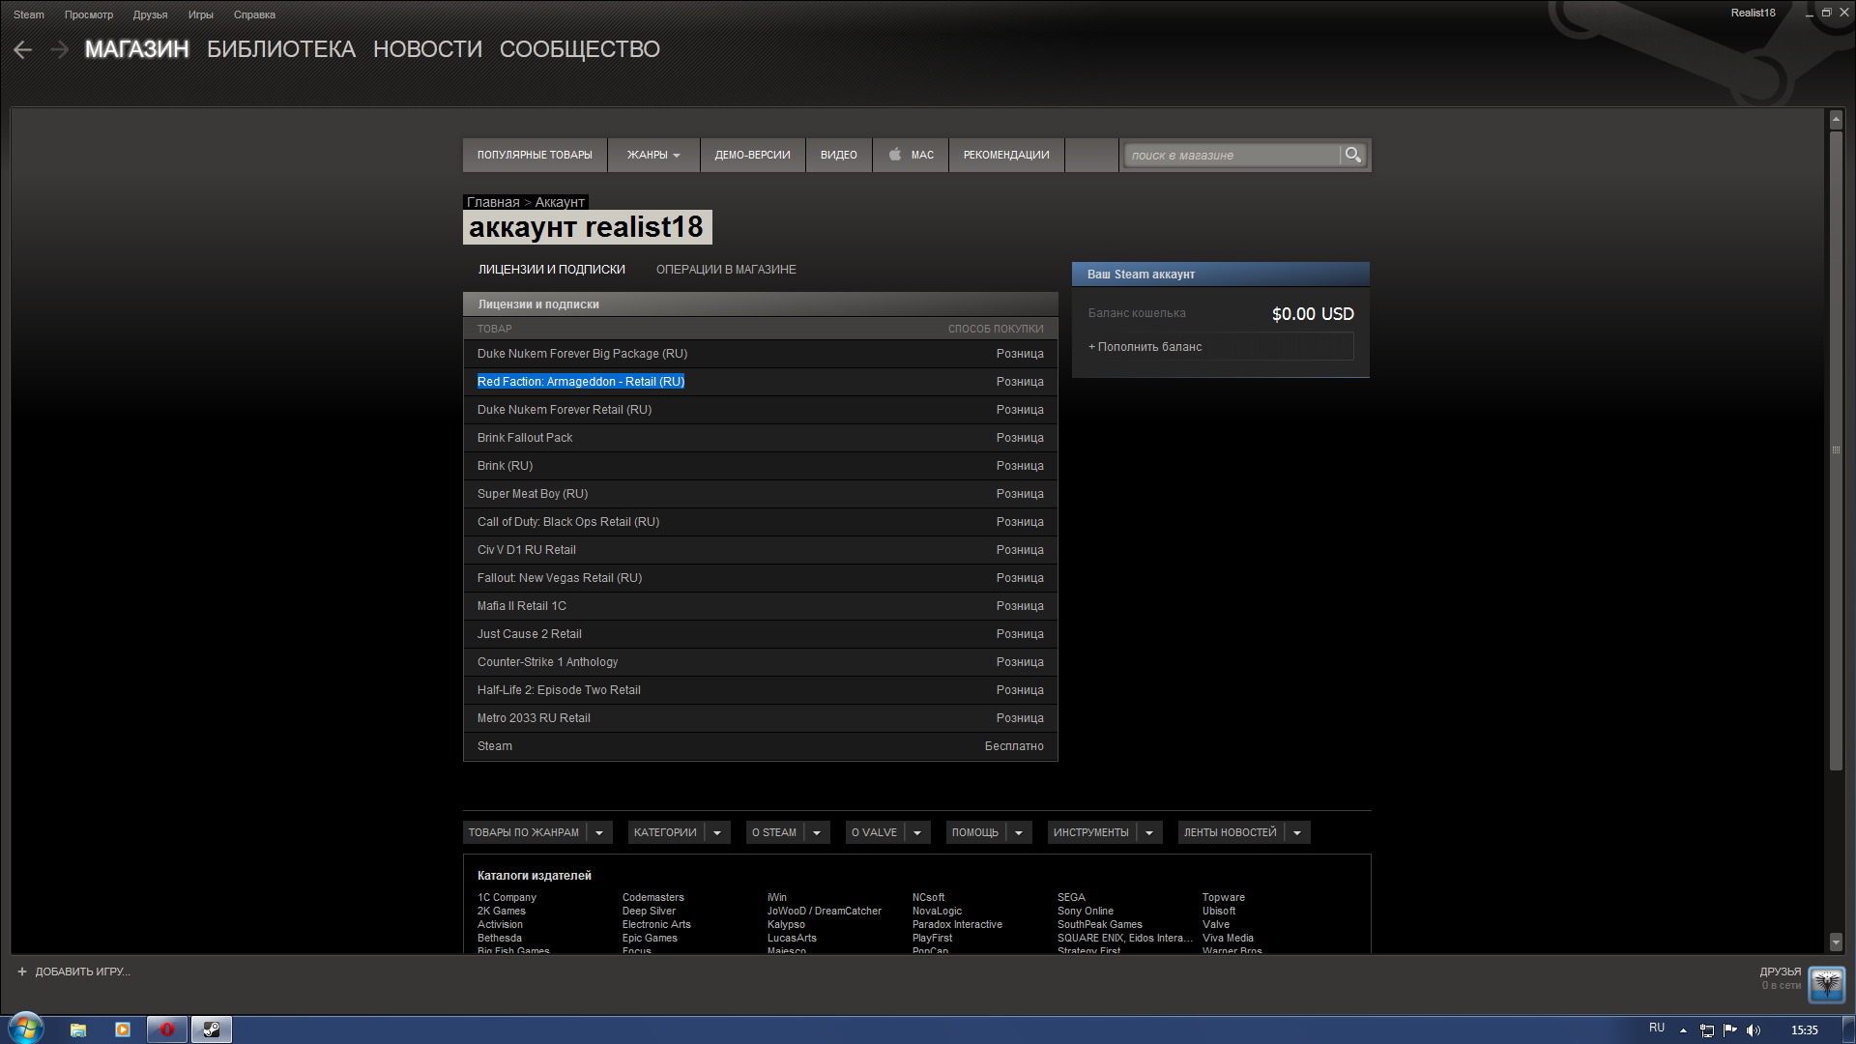Open the Mac section with Apple icon
Image resolution: width=1856 pixels, height=1044 pixels.
(x=911, y=155)
